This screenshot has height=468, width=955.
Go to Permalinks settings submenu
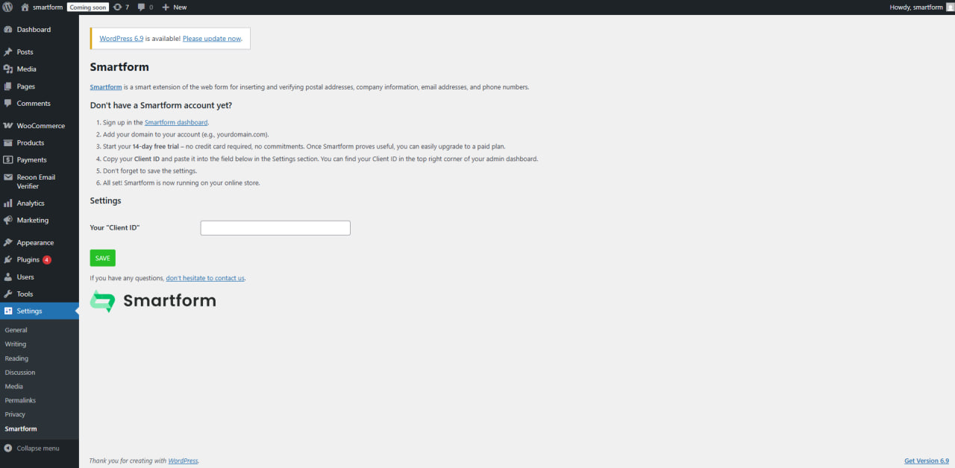click(x=20, y=400)
